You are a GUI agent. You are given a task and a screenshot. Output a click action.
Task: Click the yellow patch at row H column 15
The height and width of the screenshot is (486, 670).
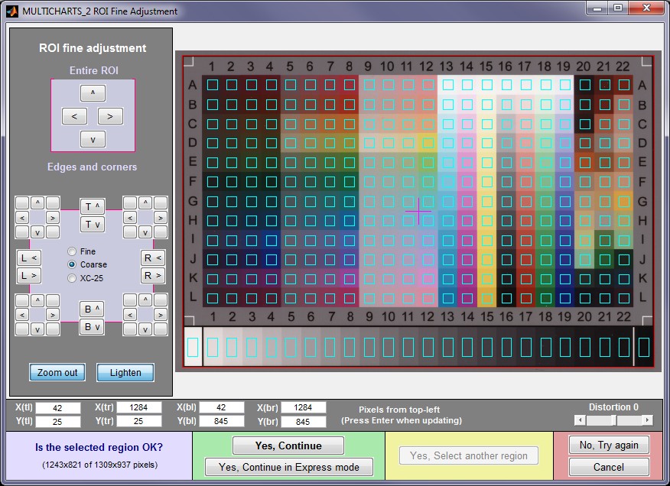click(487, 221)
